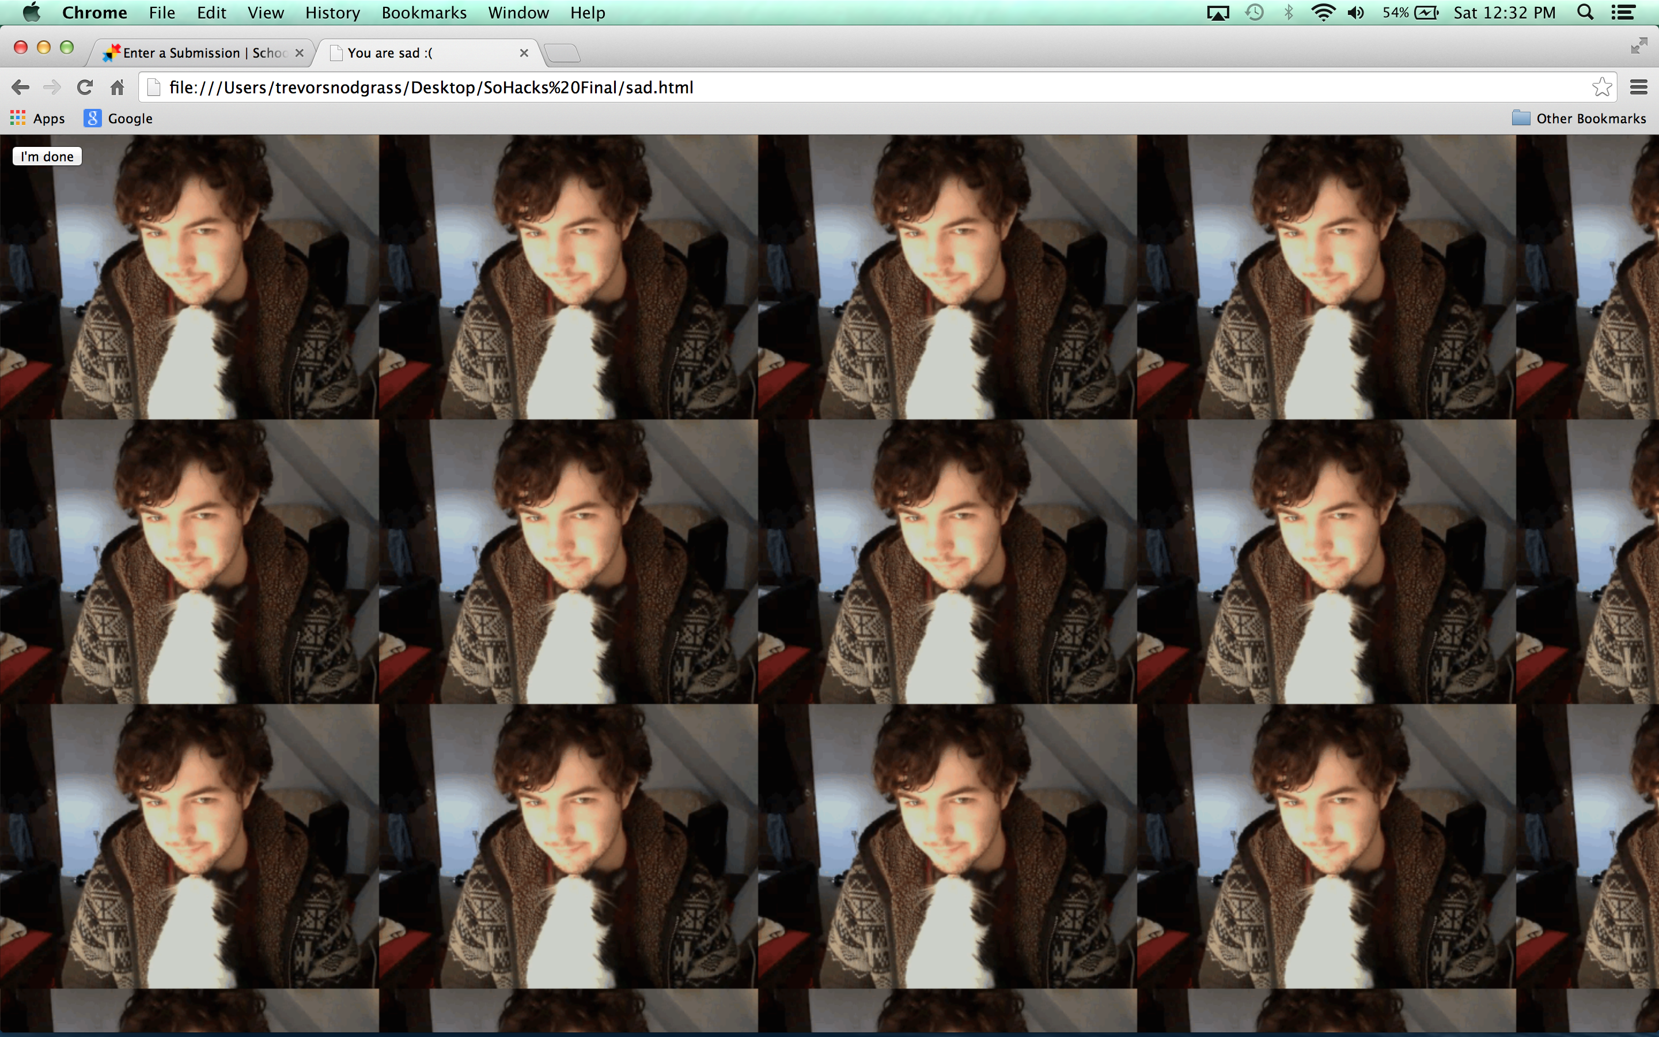Open Chrome's hamburger settings menu
This screenshot has width=1659, height=1037.
click(x=1638, y=87)
